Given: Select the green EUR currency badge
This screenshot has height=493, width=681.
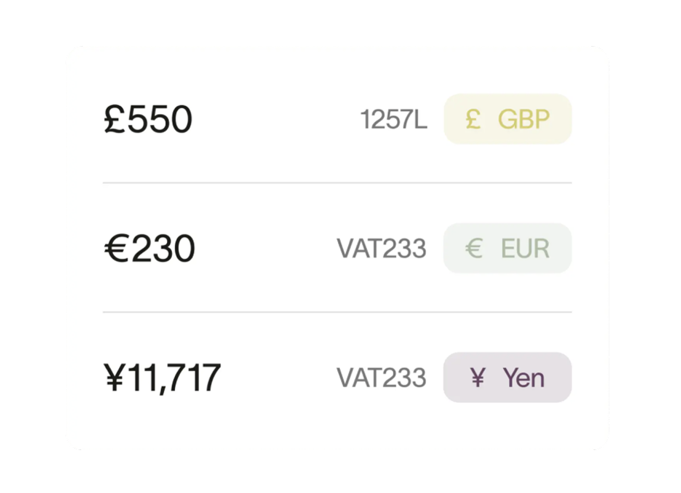Looking at the screenshot, I should (507, 248).
